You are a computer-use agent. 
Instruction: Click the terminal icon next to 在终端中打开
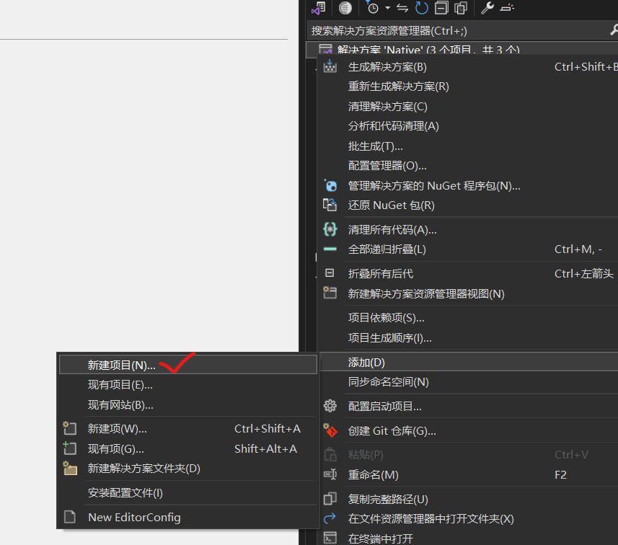coord(330,537)
